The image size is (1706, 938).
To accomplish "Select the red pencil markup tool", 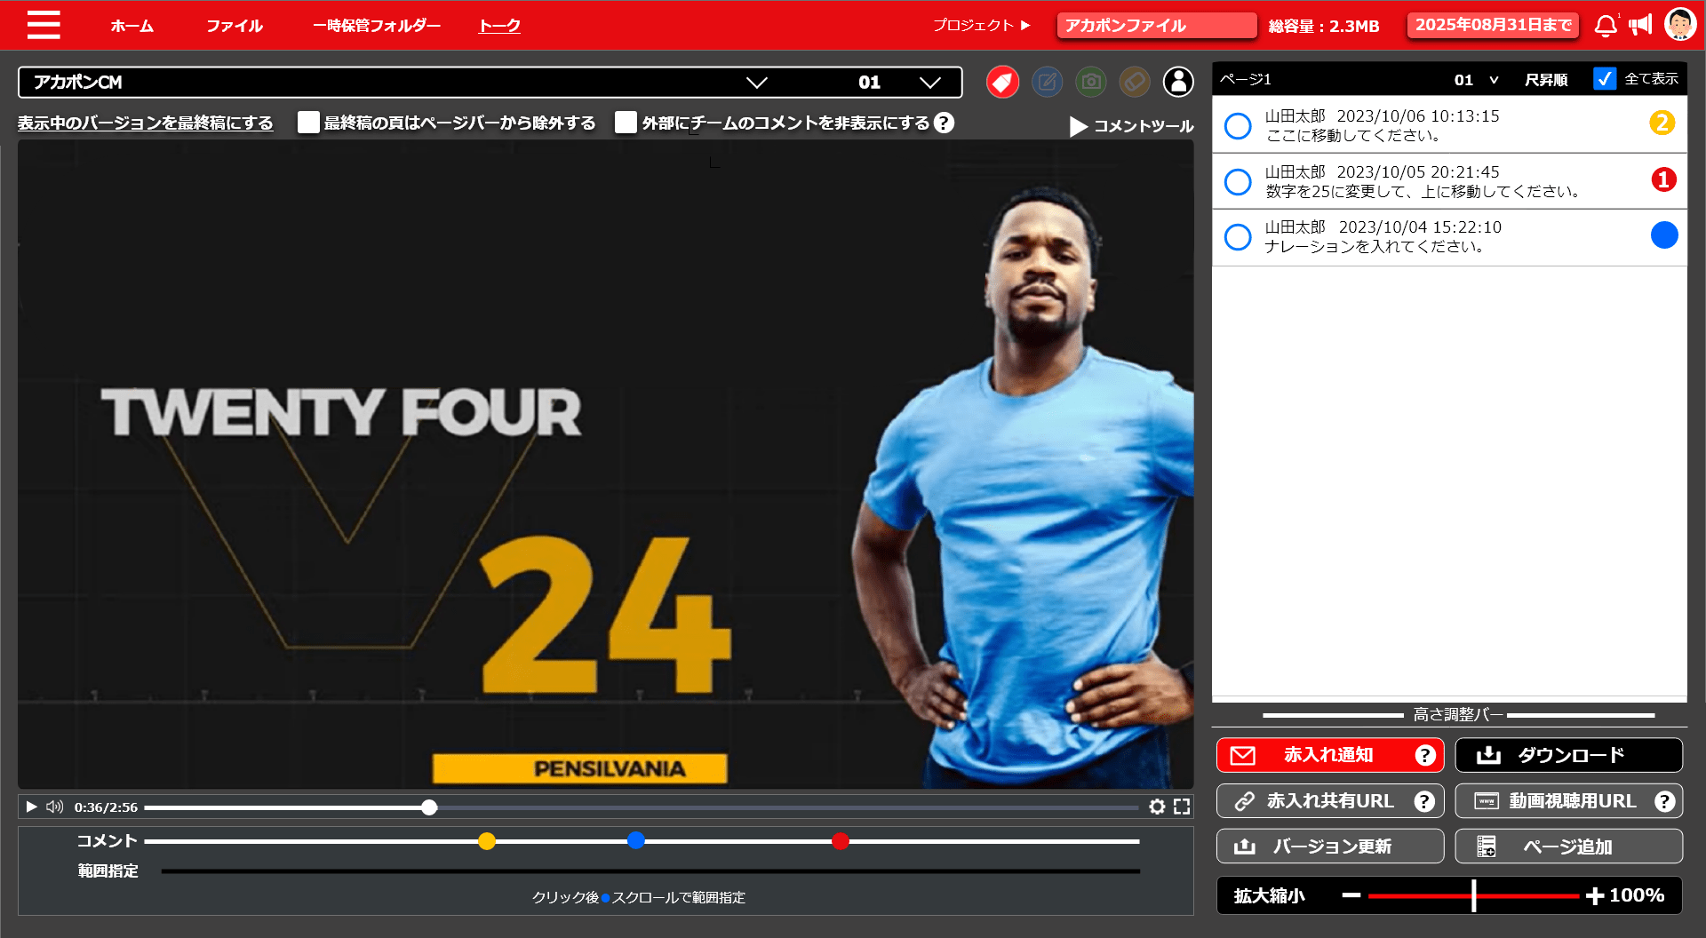I will [x=1002, y=83].
